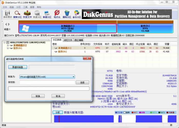Click the 43.4GB capacity cell in table

pos(166,52)
